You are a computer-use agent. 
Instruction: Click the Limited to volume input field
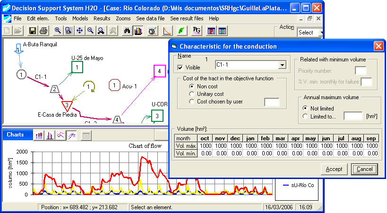(x=353, y=116)
